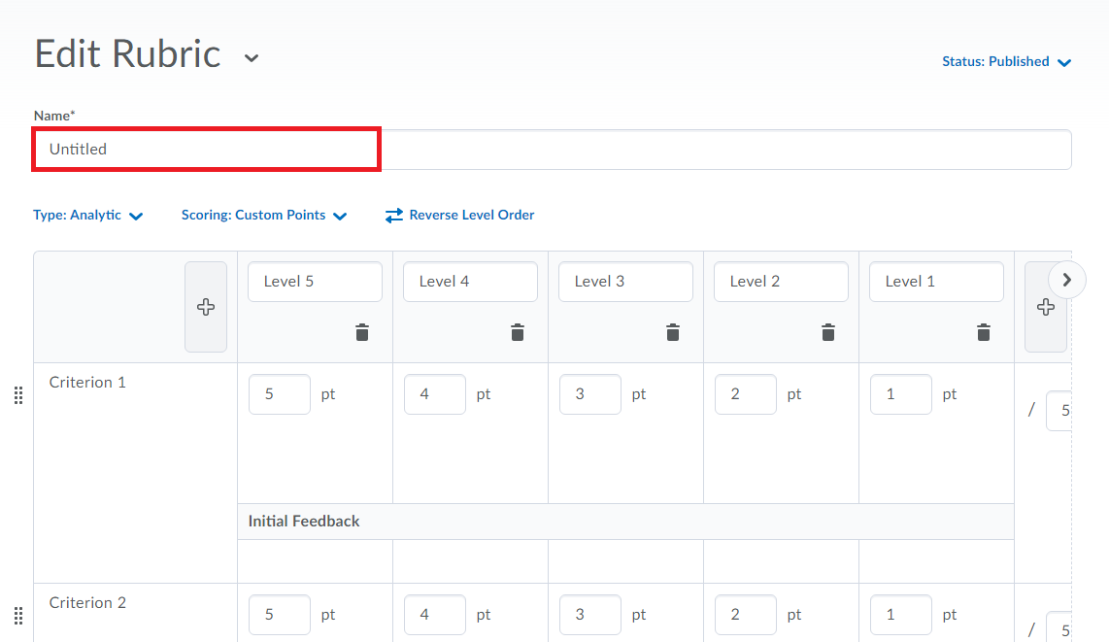Click Criterion 2 points field showing 2
This screenshot has height=642, width=1109.
[746, 615]
